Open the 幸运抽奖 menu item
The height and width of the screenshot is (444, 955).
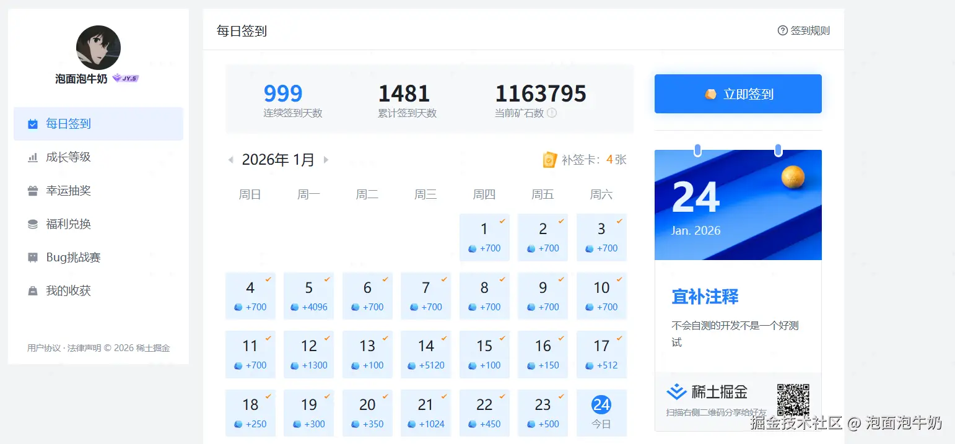click(68, 191)
